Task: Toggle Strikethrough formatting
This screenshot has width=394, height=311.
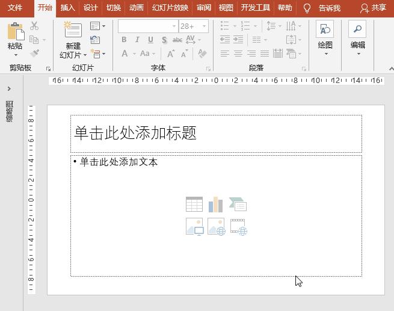Action: pos(177,40)
